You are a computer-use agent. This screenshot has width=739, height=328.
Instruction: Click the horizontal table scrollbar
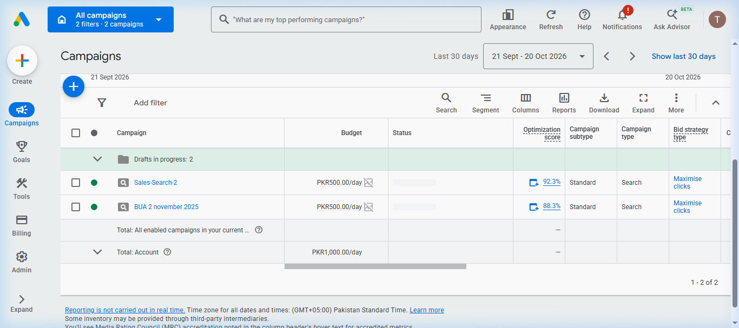tap(375, 266)
